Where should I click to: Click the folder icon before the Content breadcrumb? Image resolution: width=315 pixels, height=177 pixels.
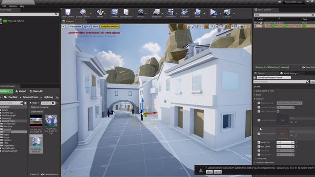pyautogui.click(x=5, y=97)
